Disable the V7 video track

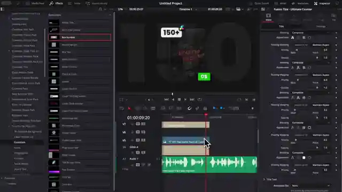tap(143, 124)
